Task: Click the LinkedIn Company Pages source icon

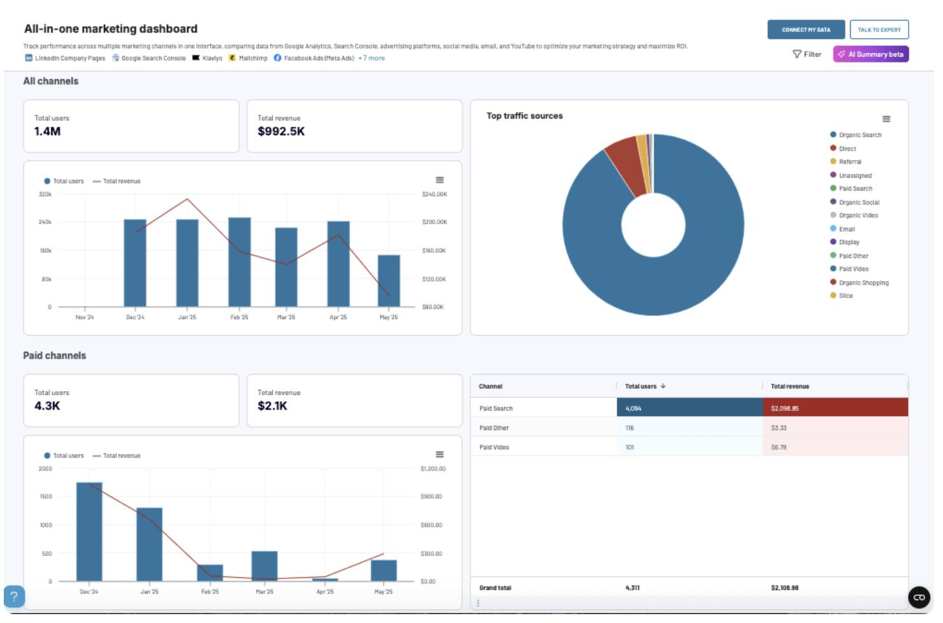Action: [x=28, y=58]
